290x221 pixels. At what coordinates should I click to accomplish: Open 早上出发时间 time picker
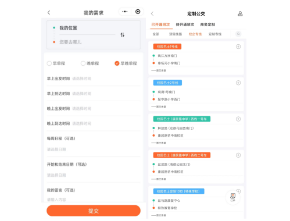(x=94, y=79)
